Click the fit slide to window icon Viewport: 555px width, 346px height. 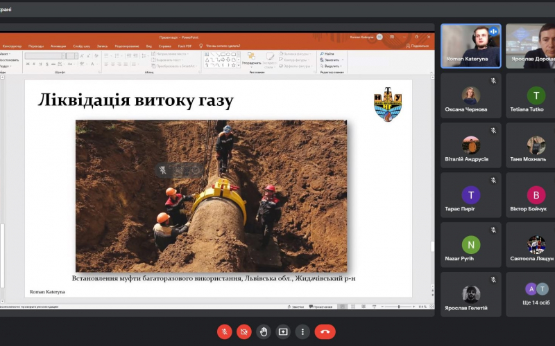click(x=431, y=307)
